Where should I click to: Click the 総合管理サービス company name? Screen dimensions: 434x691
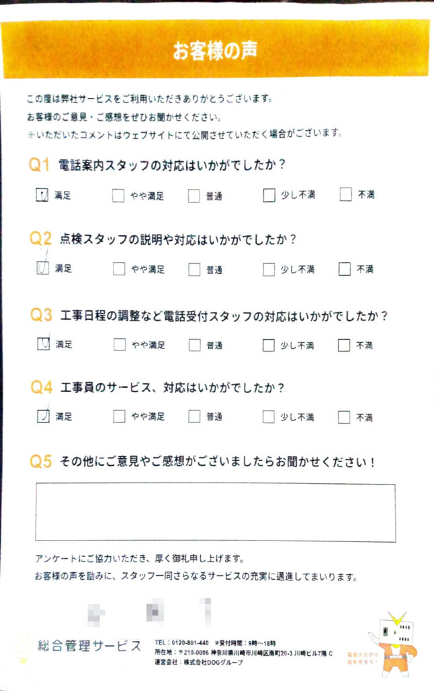(90, 646)
